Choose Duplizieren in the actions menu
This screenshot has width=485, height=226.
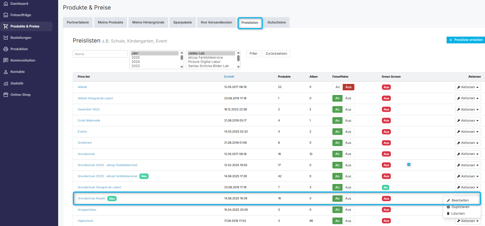(460, 207)
